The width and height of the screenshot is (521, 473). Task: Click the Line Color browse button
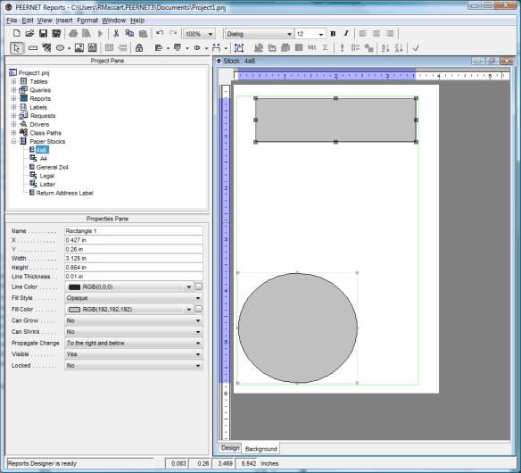pyautogui.click(x=199, y=286)
